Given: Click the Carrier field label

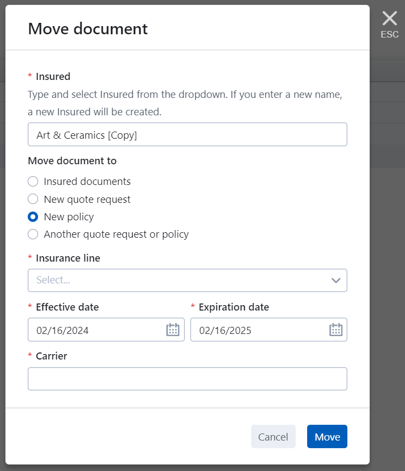Looking at the screenshot, I should click(x=51, y=356).
